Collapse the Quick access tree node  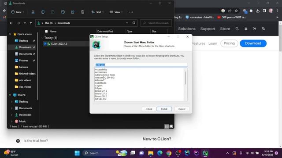click(10, 34)
